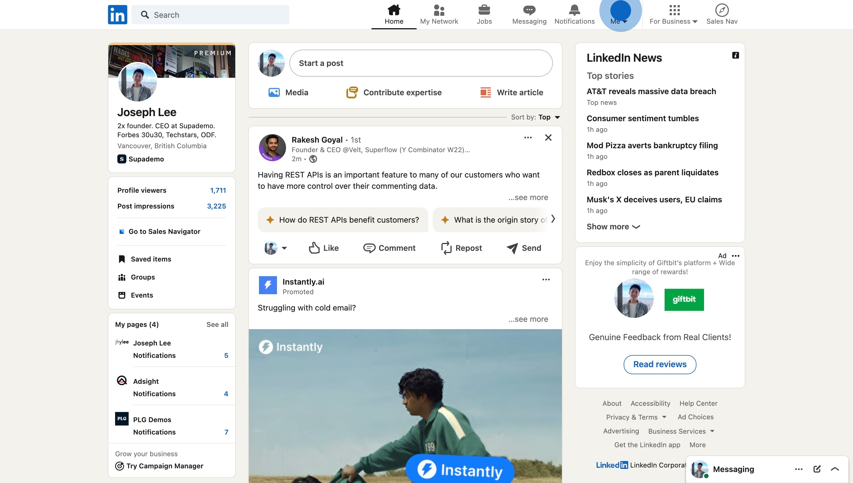The image size is (853, 483).
Task: Read AT&T reveals massive data breach
Action: (651, 91)
